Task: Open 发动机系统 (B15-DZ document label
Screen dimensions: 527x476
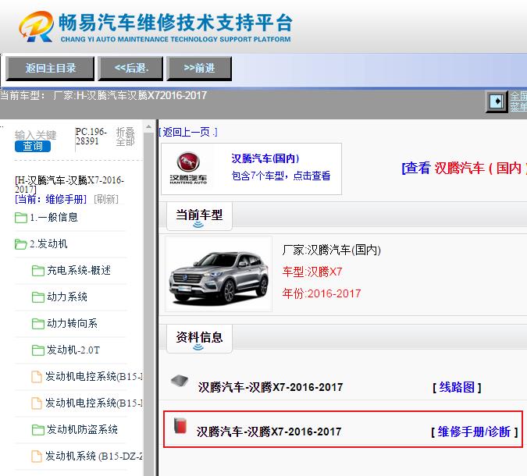Action: point(94,456)
